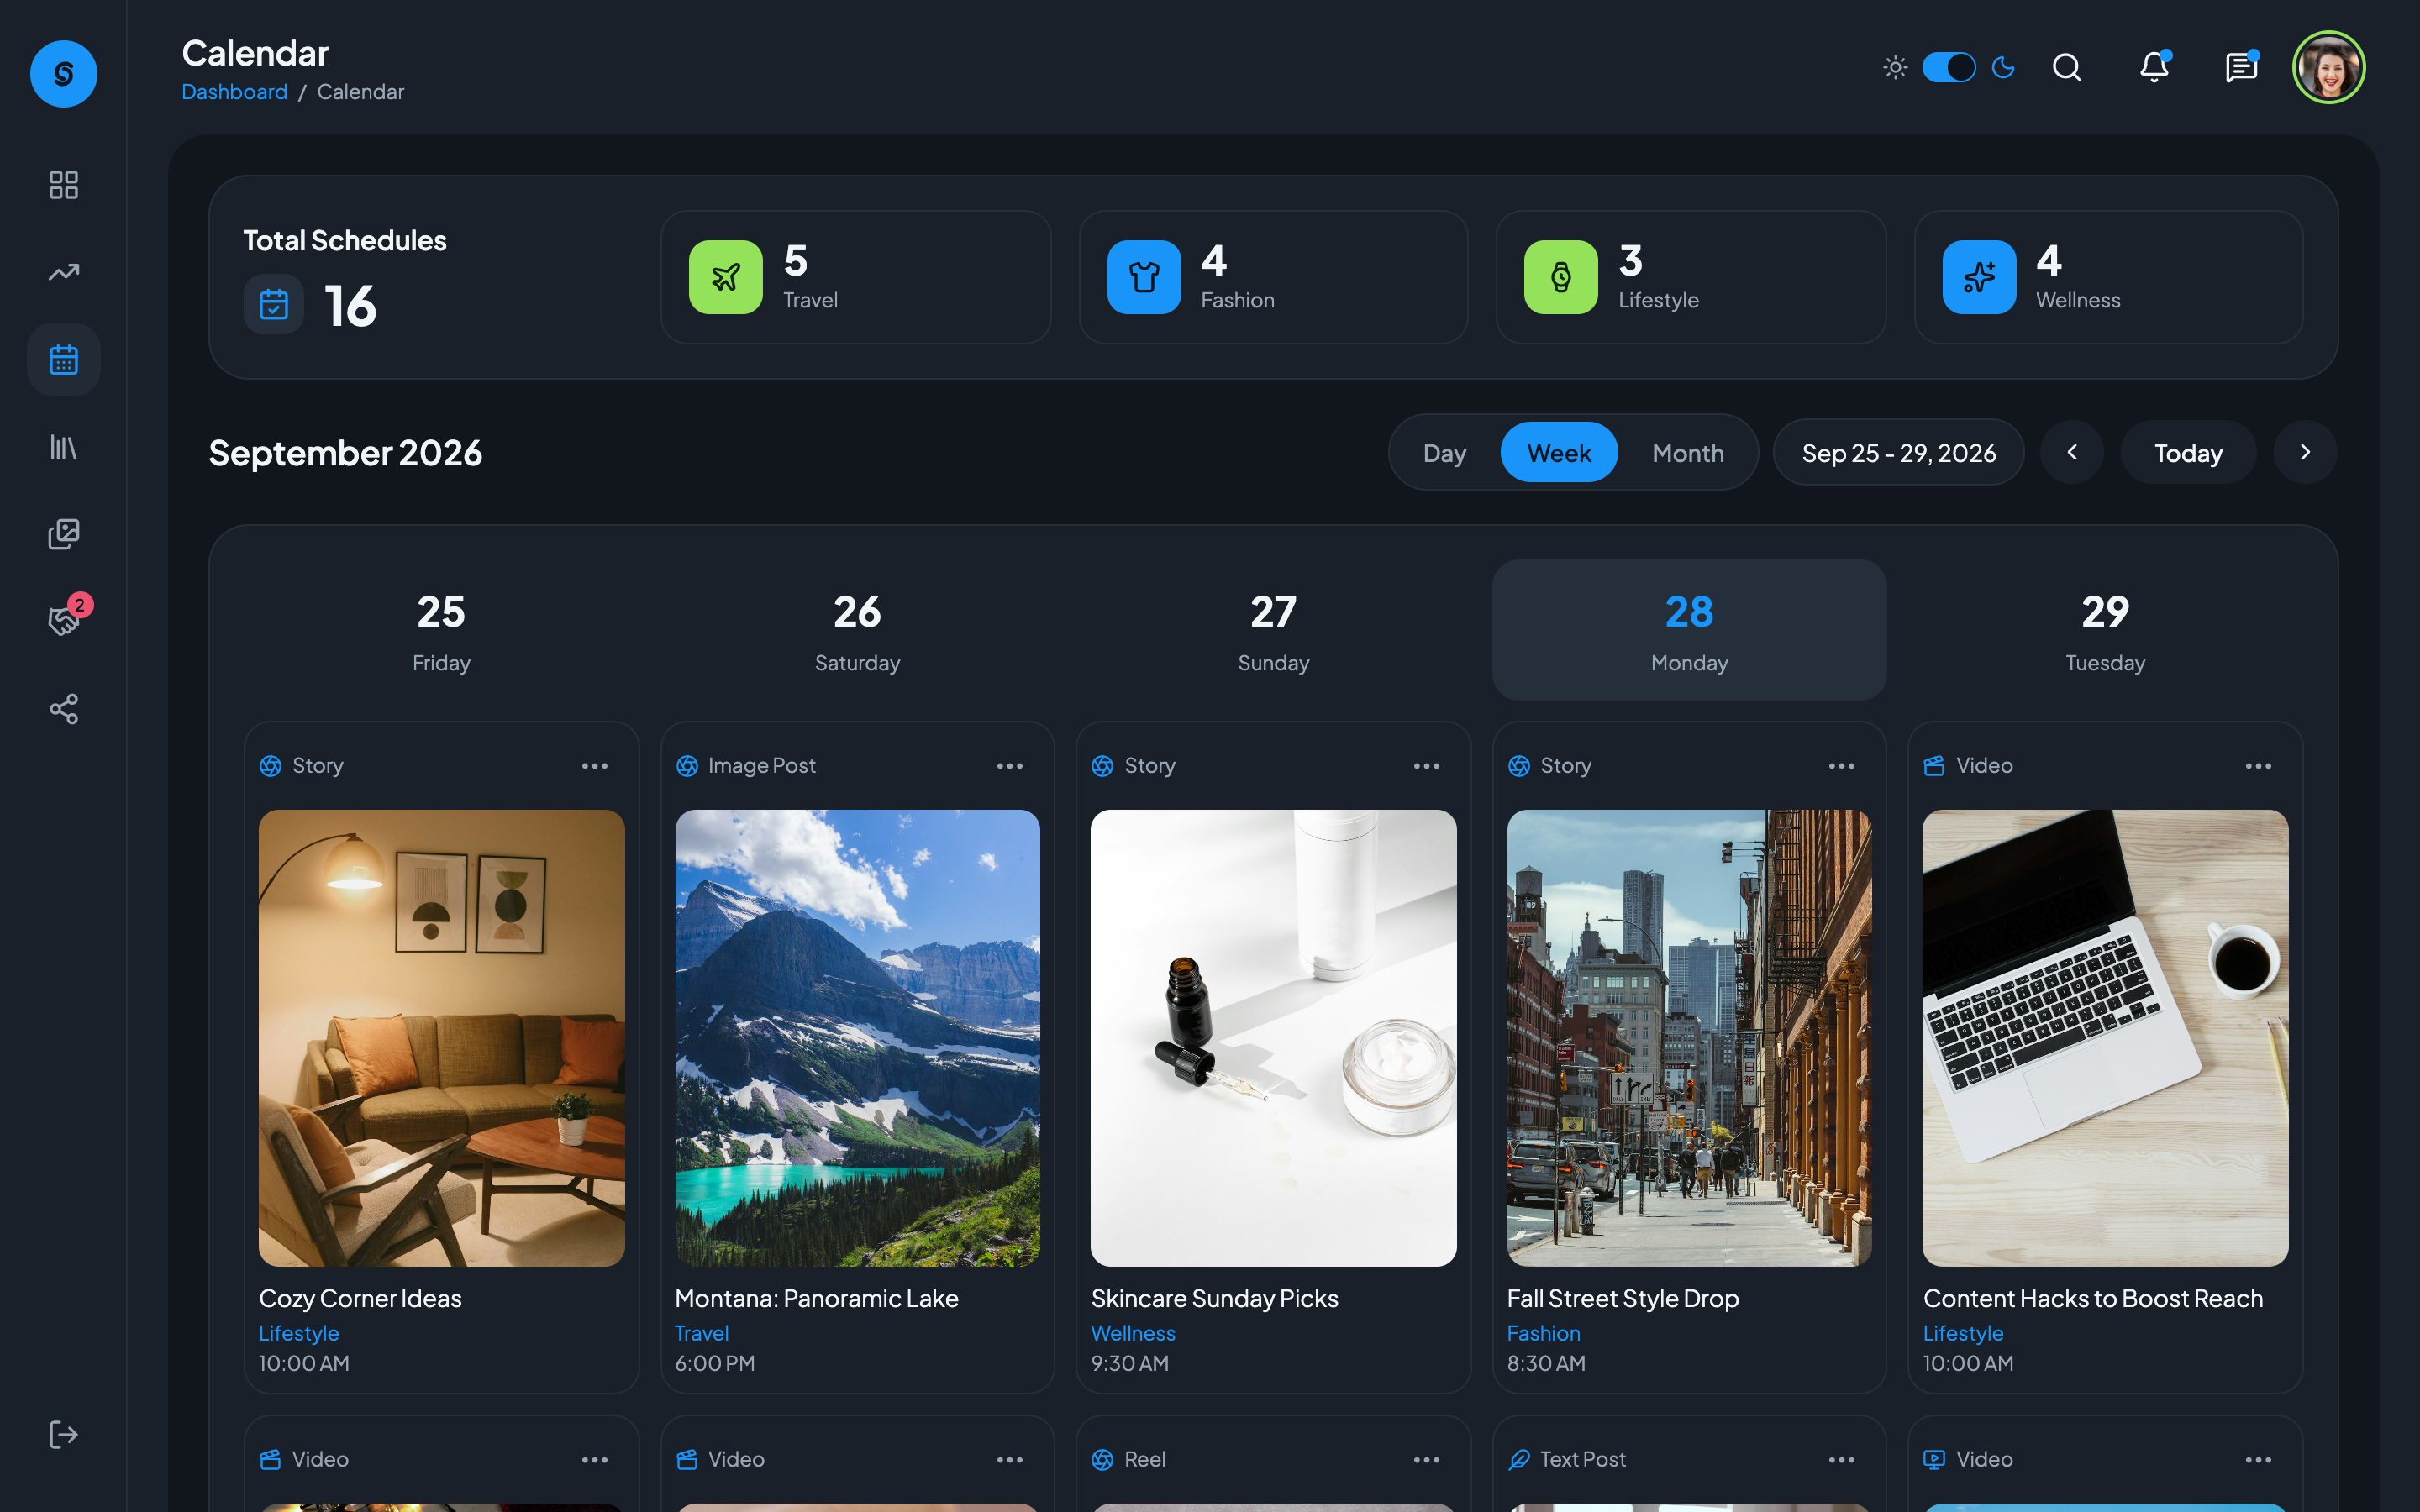2420x1512 pixels.
Task: Select Saturday 26 day header
Action: point(857,630)
